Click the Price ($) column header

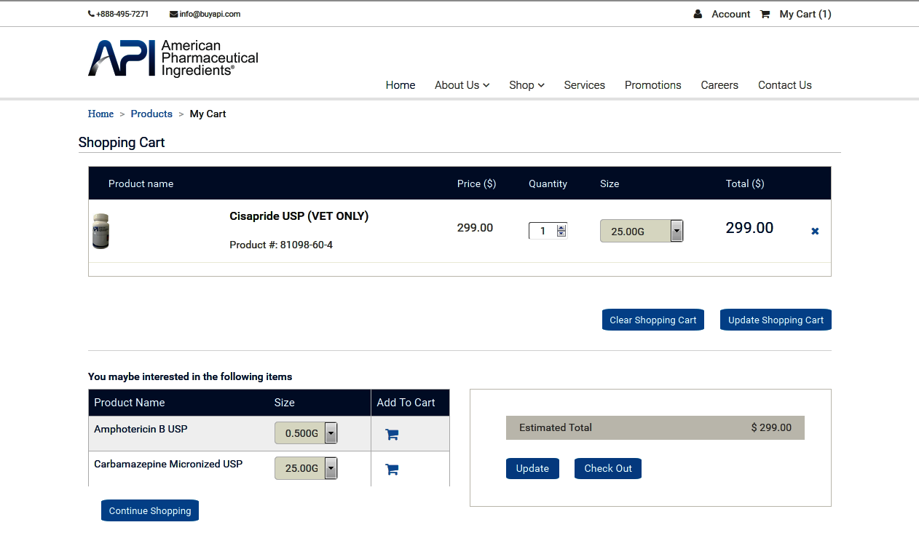[x=476, y=183]
